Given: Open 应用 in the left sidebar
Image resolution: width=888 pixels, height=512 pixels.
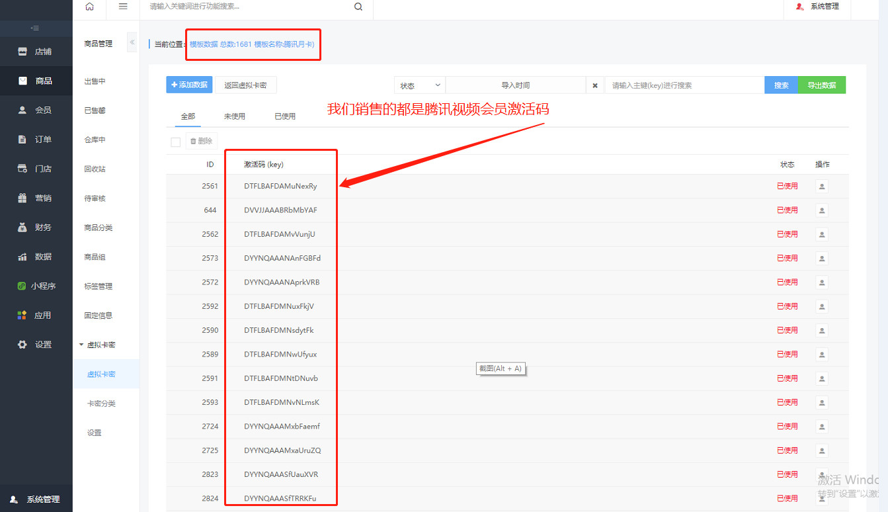Looking at the screenshot, I should pyautogui.click(x=36, y=316).
